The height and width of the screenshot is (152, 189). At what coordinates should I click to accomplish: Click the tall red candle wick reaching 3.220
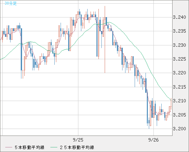[105, 39]
